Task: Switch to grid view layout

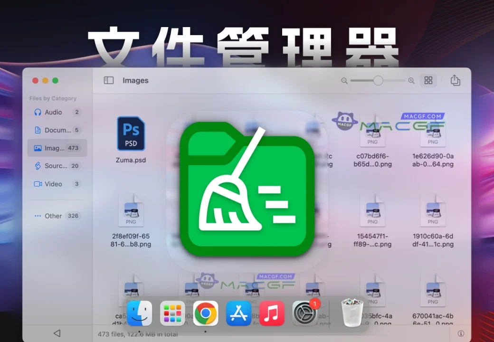Action: click(x=428, y=80)
